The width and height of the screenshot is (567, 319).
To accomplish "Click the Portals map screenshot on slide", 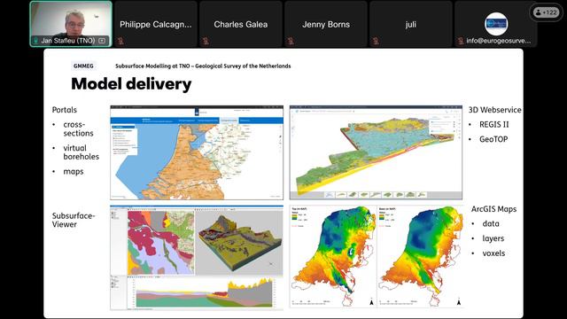I will pyautogui.click(x=197, y=152).
